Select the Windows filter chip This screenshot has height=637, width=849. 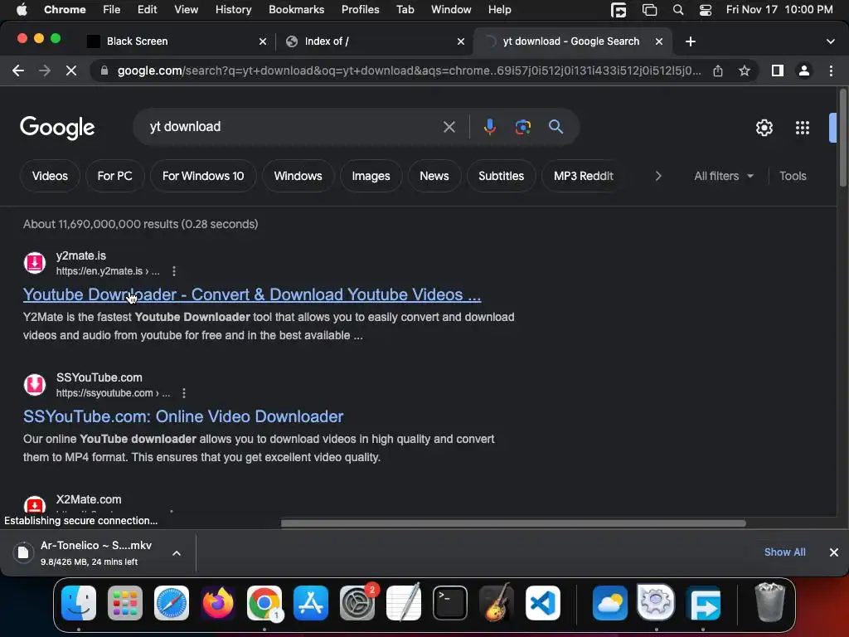point(298,176)
